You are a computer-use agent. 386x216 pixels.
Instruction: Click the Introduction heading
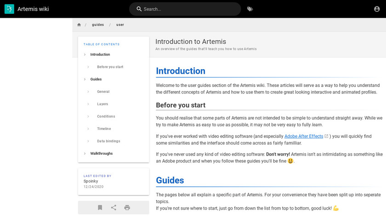pyautogui.click(x=181, y=71)
